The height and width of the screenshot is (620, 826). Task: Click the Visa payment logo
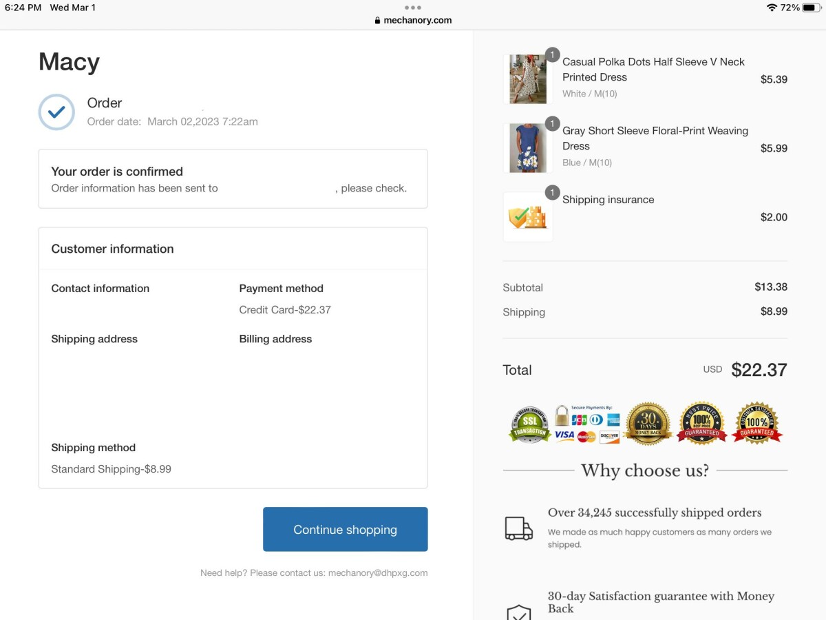pyautogui.click(x=564, y=435)
